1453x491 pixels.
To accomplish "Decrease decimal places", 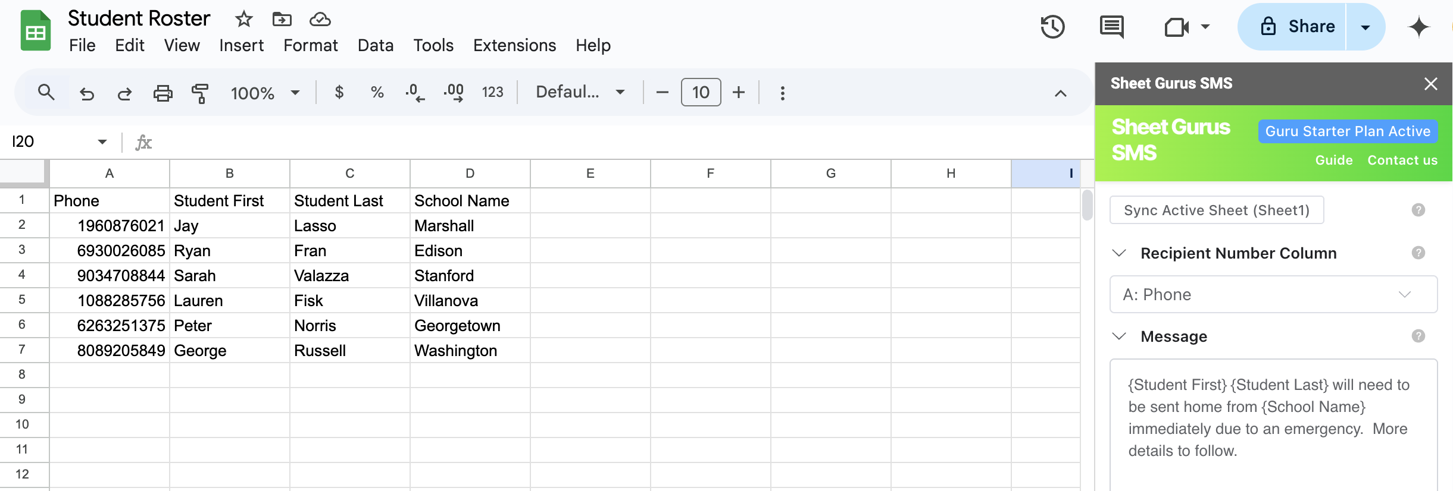I will [415, 92].
